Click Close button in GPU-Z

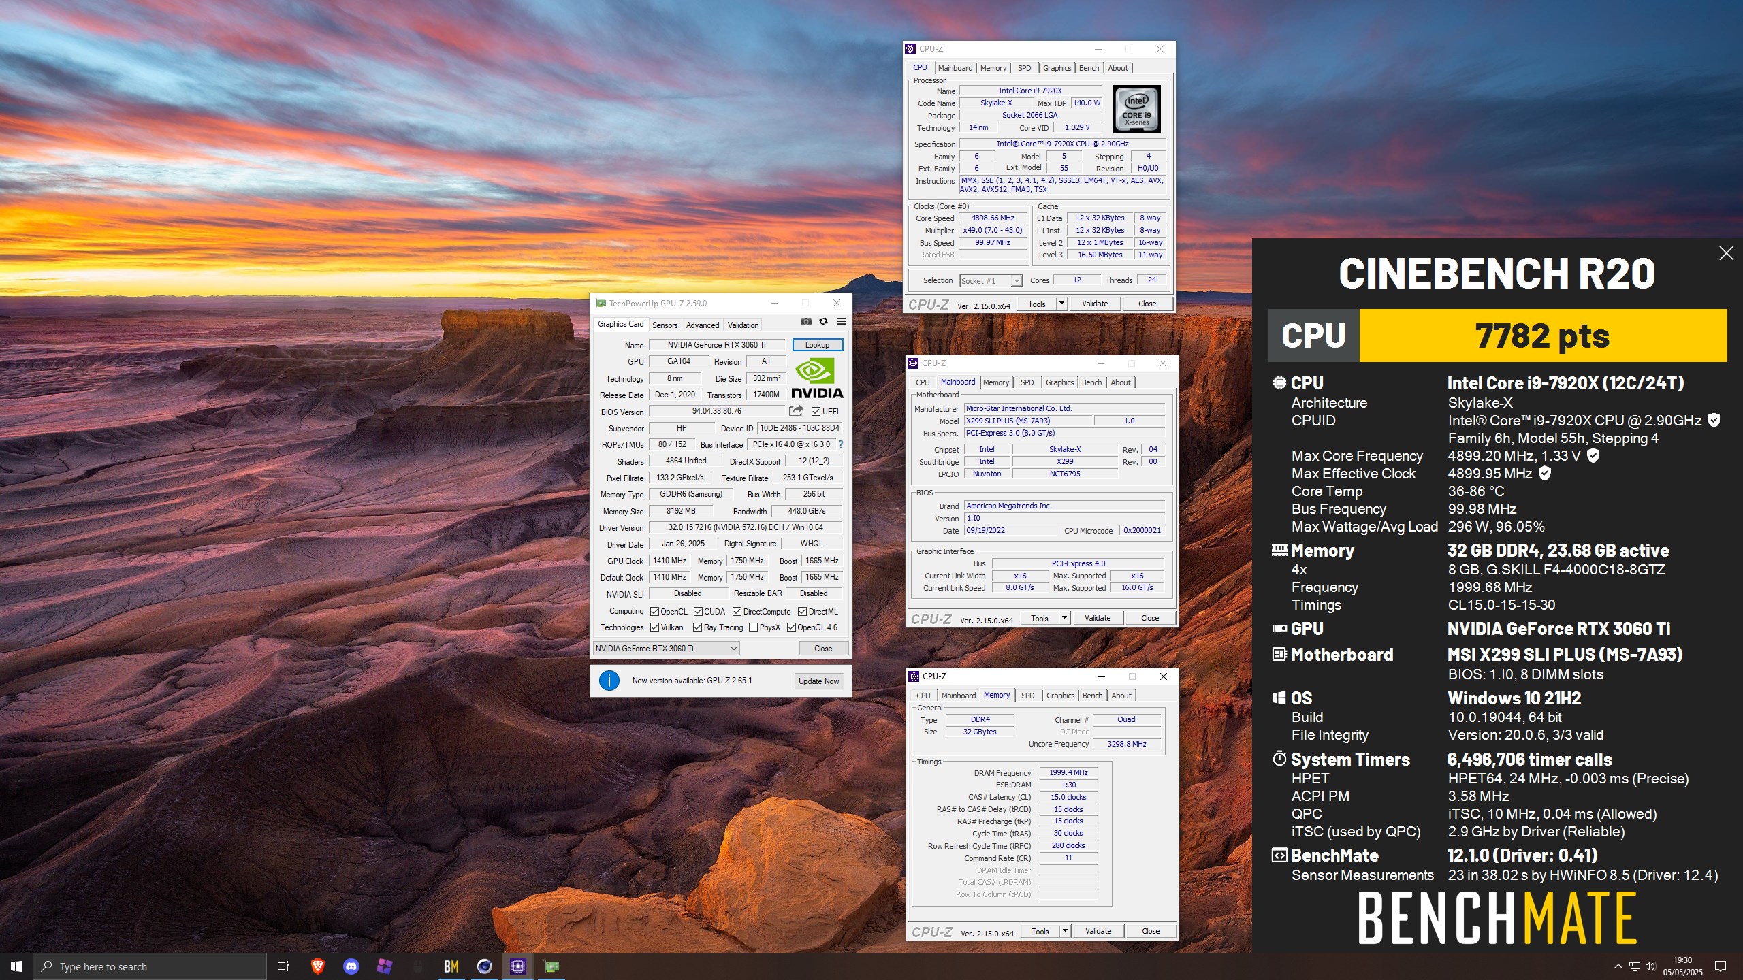tap(823, 649)
